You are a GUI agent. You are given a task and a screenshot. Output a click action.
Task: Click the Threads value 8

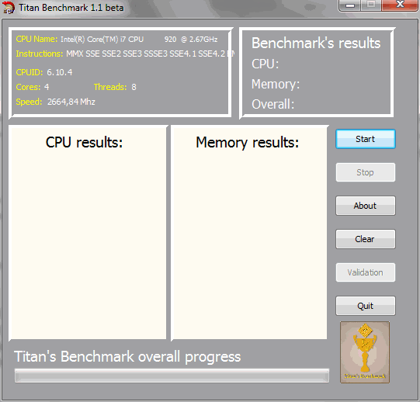point(134,87)
